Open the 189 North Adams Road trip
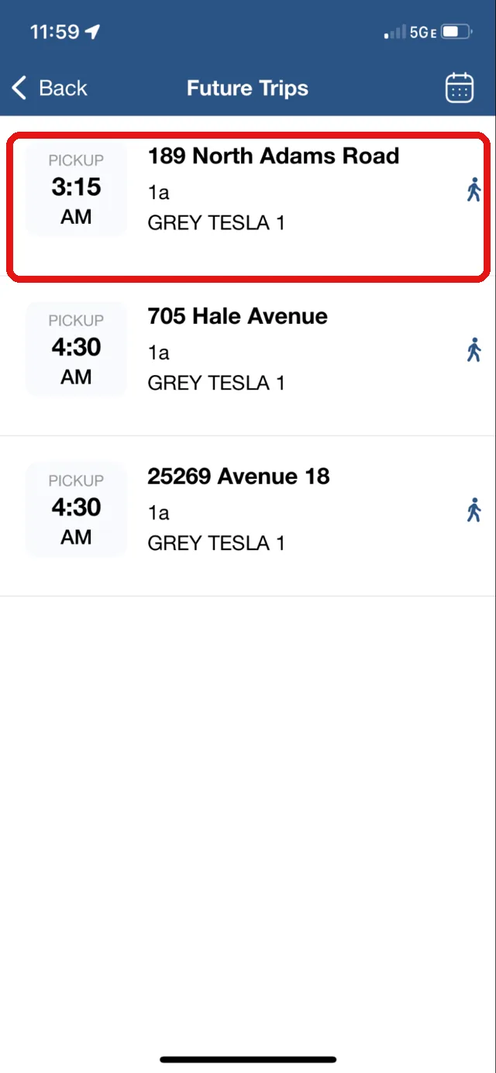The height and width of the screenshot is (1073, 496). (248, 205)
